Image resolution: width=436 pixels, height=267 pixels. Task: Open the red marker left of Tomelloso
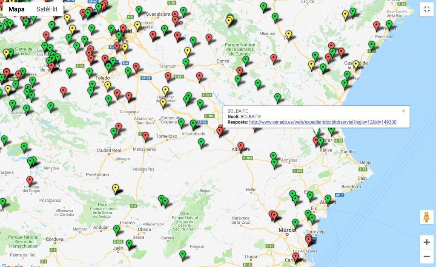(146, 136)
